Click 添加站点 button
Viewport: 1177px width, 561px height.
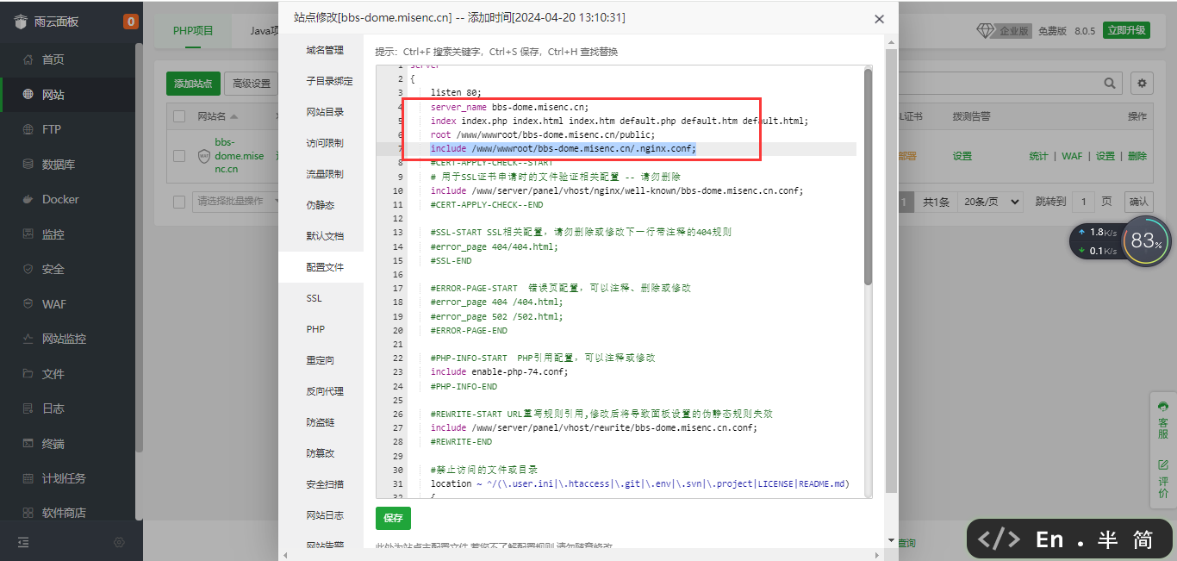pyautogui.click(x=193, y=84)
